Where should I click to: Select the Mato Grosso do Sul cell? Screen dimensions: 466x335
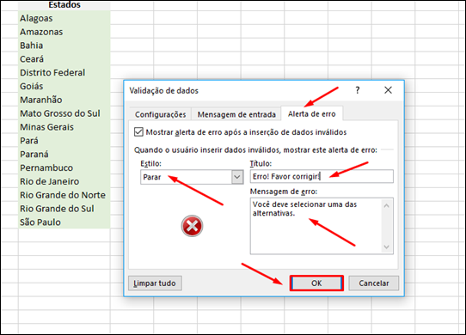coord(64,113)
